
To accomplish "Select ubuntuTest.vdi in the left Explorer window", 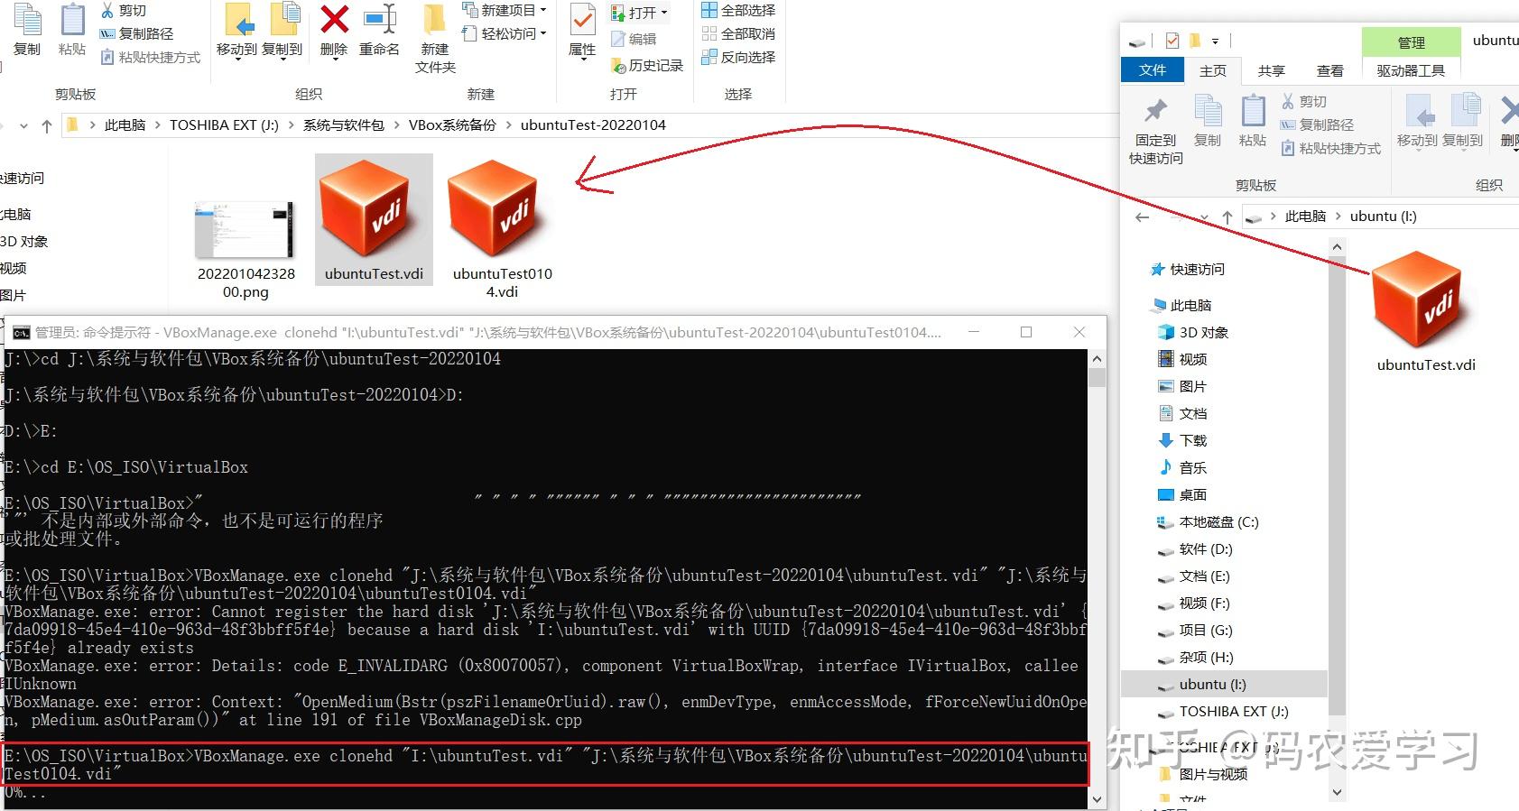I will click(374, 219).
